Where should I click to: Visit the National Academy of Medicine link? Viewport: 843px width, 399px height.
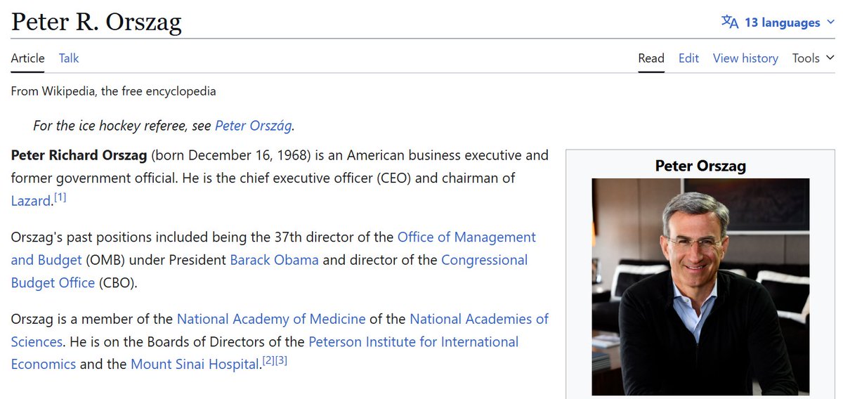point(271,319)
